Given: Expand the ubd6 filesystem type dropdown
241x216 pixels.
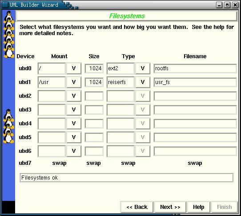Looking at the screenshot, I should [143, 151].
